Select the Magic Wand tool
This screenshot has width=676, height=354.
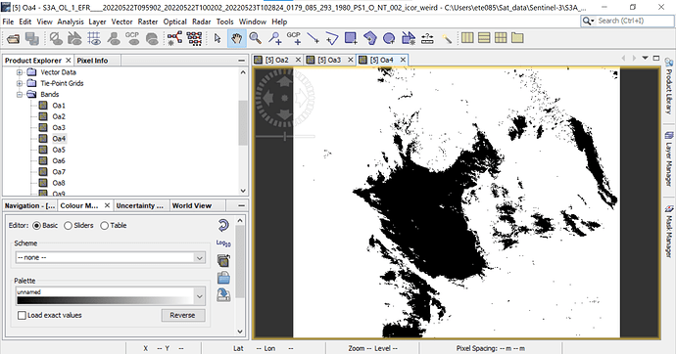[x=447, y=39]
